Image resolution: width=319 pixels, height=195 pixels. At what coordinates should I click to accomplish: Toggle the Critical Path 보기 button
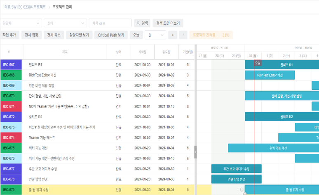[111, 35]
